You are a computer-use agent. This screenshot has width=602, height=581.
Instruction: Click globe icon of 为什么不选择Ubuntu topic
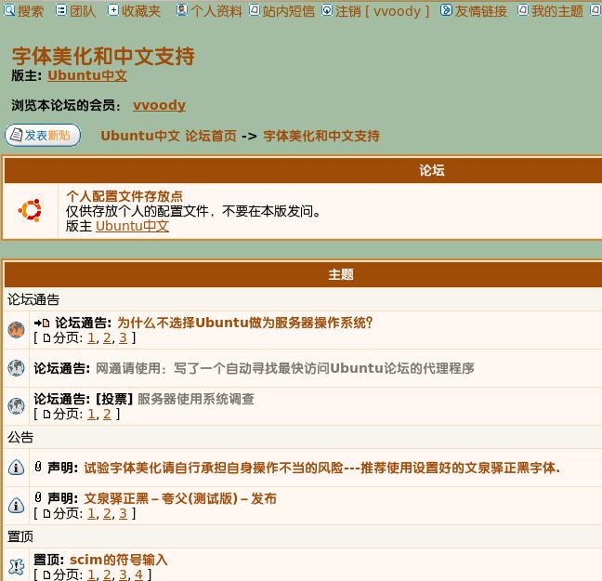pyautogui.click(x=16, y=330)
